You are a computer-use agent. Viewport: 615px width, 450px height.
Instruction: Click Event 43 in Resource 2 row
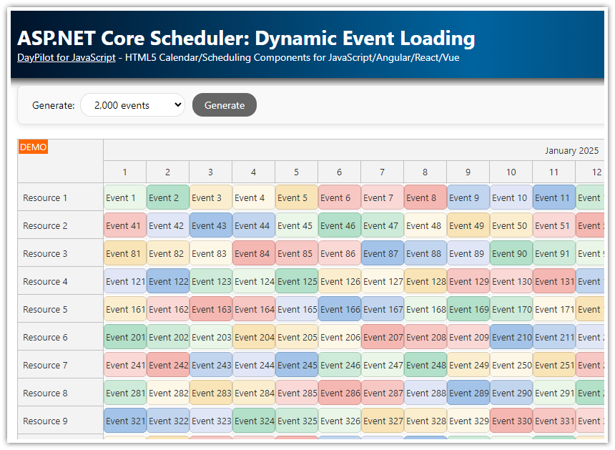tap(210, 225)
